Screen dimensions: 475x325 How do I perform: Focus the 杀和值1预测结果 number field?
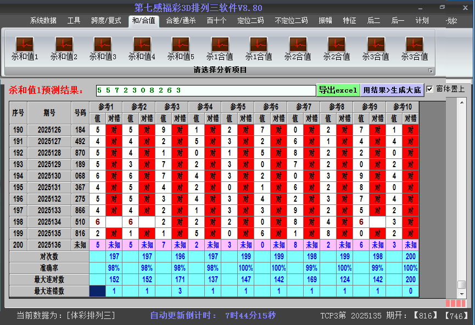coord(206,90)
